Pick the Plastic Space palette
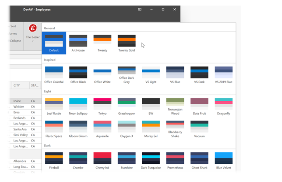The image size is (282, 182). pos(54,129)
